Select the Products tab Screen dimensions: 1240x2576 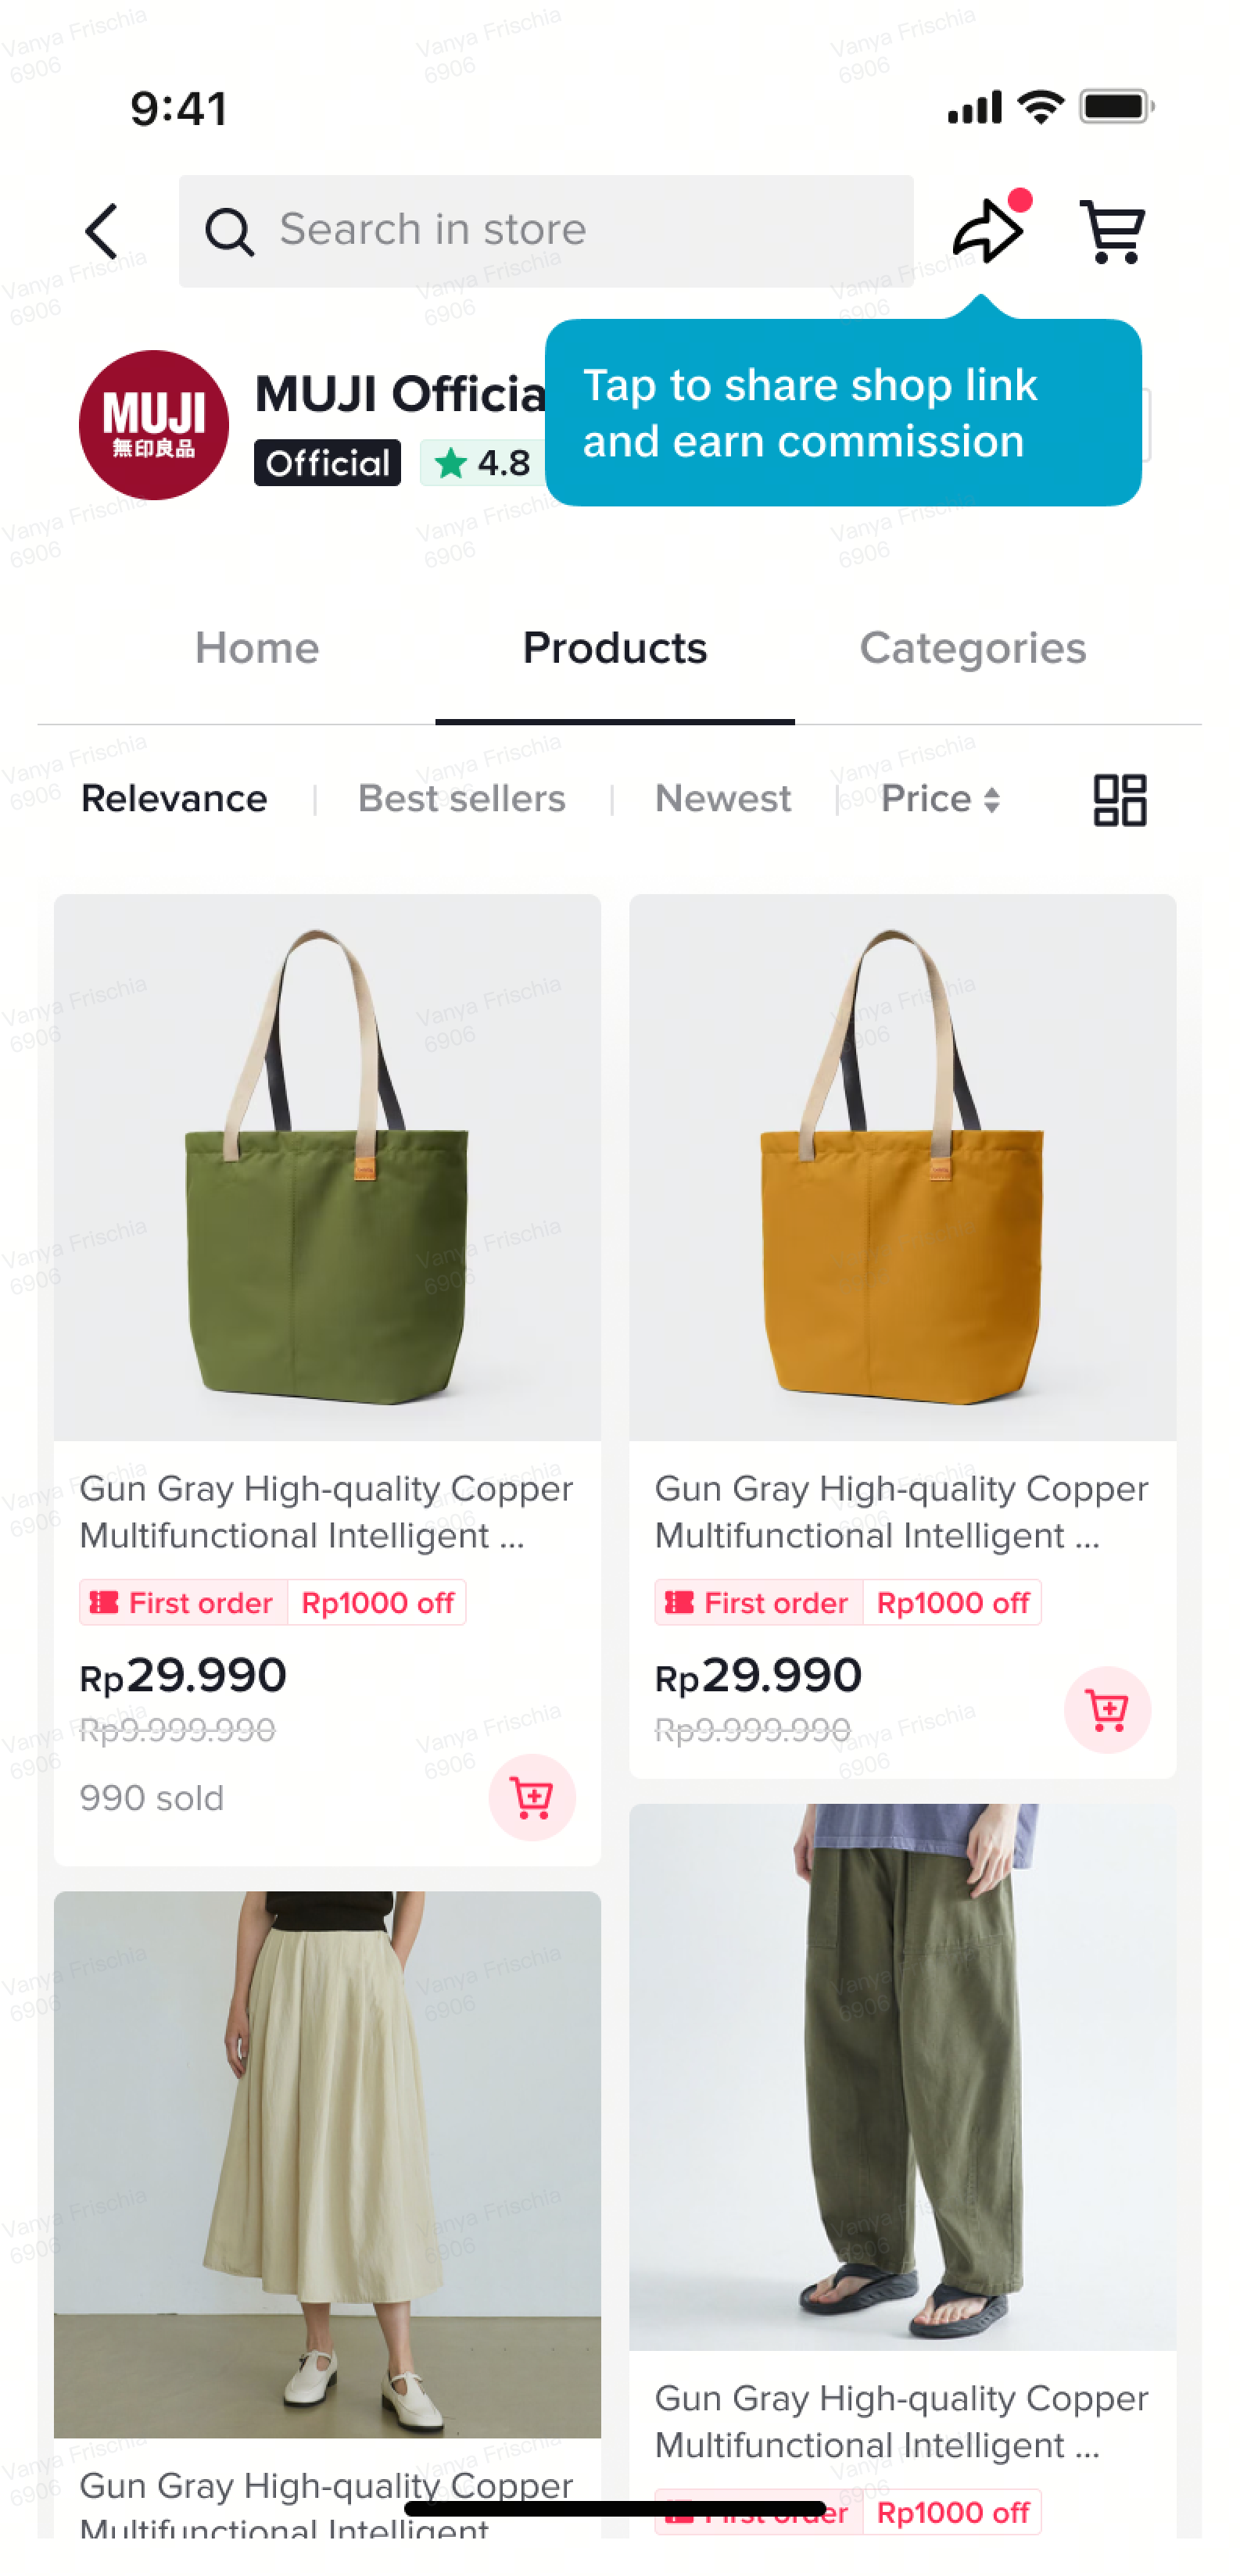pos(614,648)
